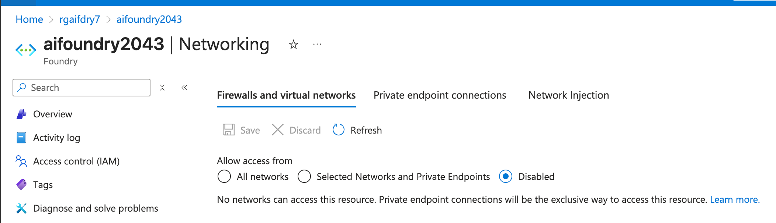The height and width of the screenshot is (223, 776).
Task: Select the All networks radio option
Action: (x=224, y=177)
